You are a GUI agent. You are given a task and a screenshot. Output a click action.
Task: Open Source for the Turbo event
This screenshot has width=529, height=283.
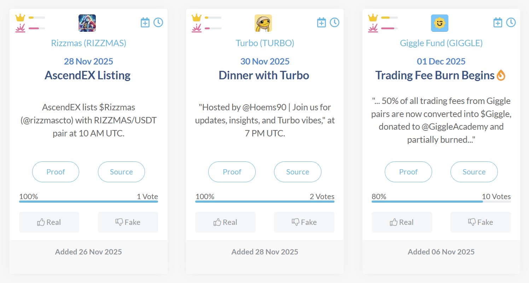pos(297,172)
